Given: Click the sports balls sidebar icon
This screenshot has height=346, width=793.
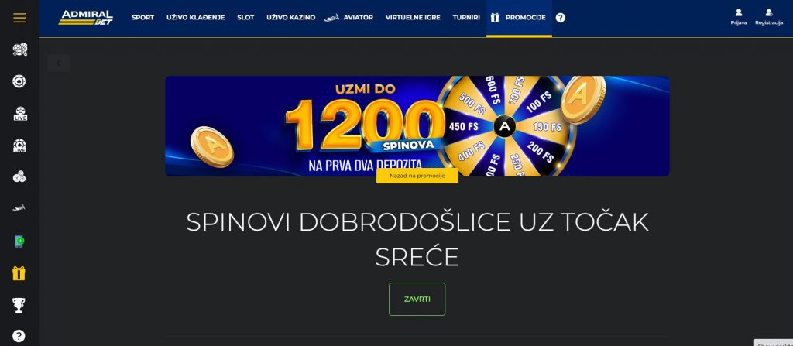Looking at the screenshot, I should click(19, 50).
